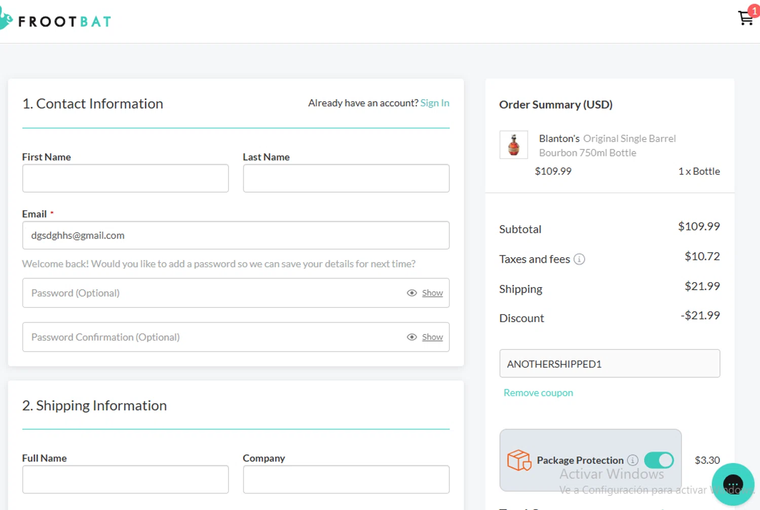The width and height of the screenshot is (760, 510).
Task: Show the Password (Optional) text
Action: [x=432, y=293]
